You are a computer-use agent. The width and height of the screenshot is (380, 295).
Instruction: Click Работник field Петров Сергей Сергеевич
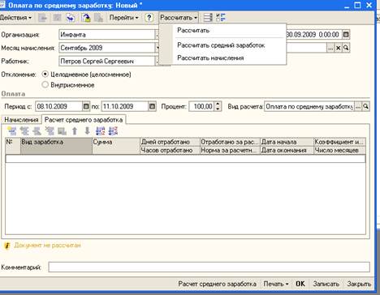pos(106,61)
